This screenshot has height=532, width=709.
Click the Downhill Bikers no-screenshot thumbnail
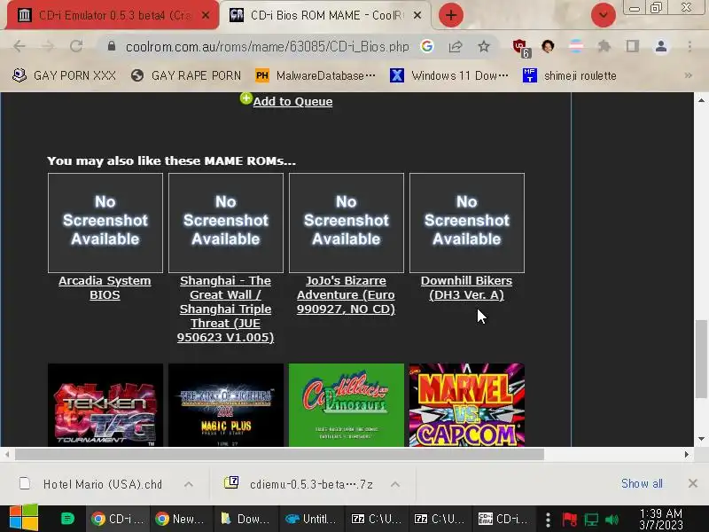[x=467, y=223]
